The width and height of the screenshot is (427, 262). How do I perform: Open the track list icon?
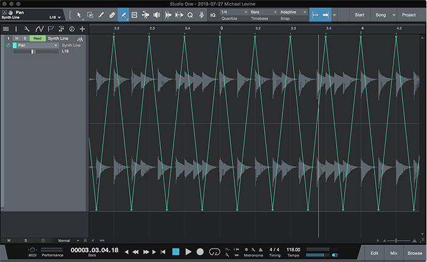(5, 29)
